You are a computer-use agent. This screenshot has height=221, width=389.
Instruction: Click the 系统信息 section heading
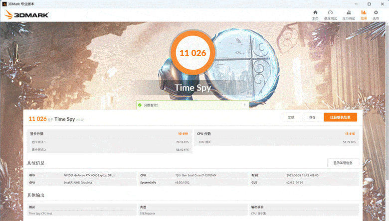coord(36,163)
